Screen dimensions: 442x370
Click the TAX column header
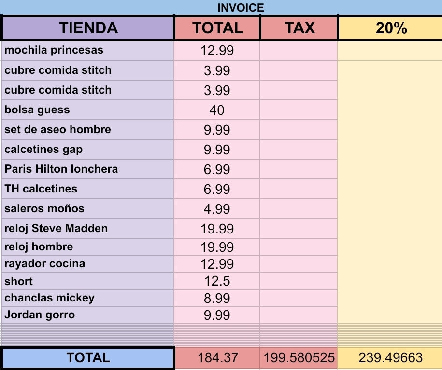(299, 28)
